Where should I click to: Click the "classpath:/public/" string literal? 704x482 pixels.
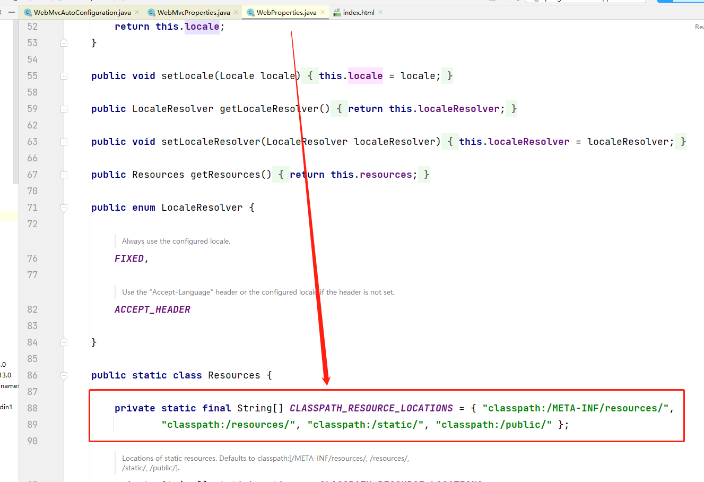pos(494,425)
